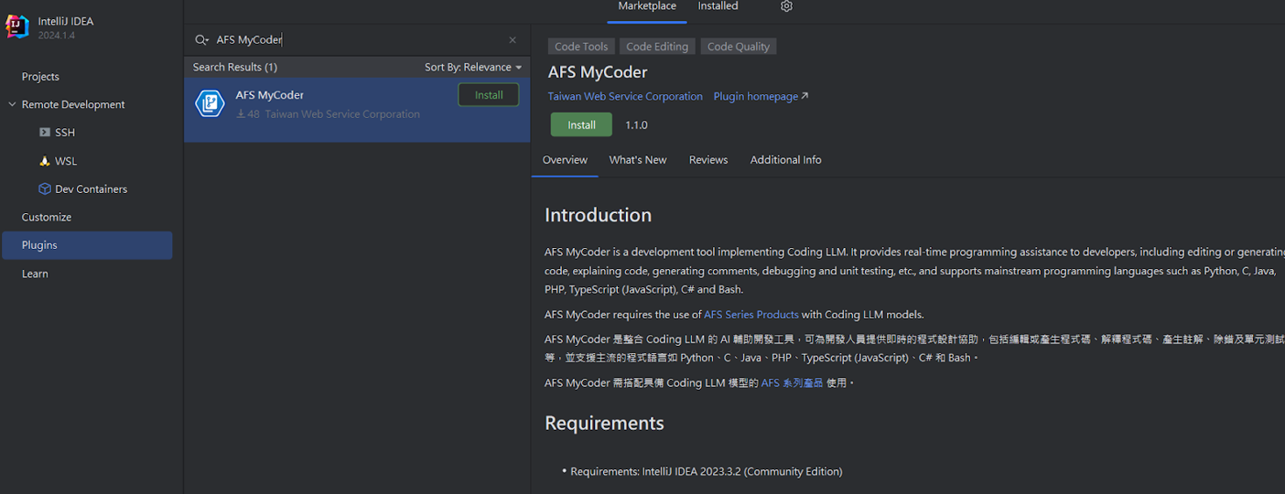Select Plugins in the sidebar
Image resolution: width=1285 pixels, height=494 pixels.
tap(86, 245)
